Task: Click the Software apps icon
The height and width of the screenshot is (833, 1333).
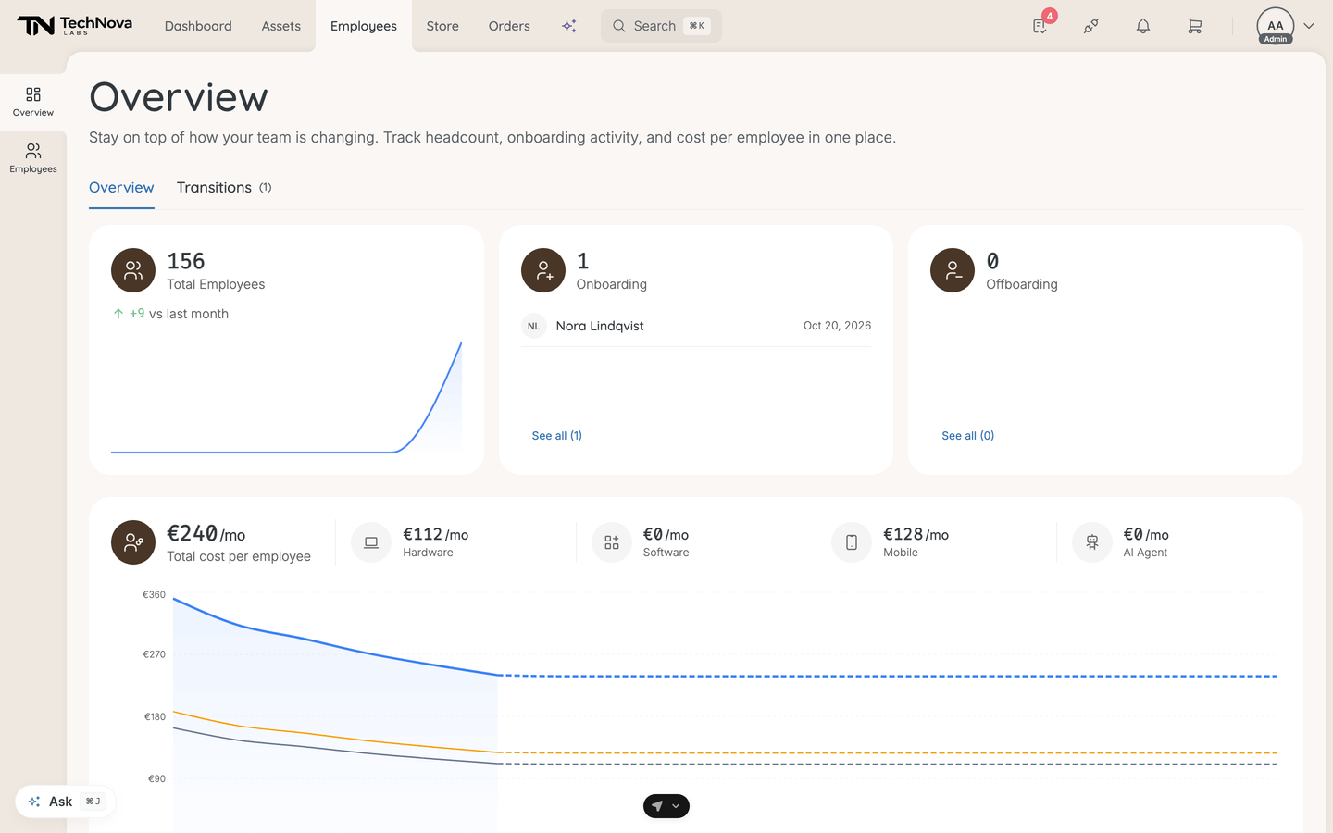Action: point(612,542)
